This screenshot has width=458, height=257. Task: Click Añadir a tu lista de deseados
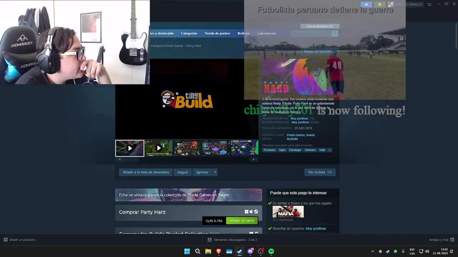pos(146,172)
